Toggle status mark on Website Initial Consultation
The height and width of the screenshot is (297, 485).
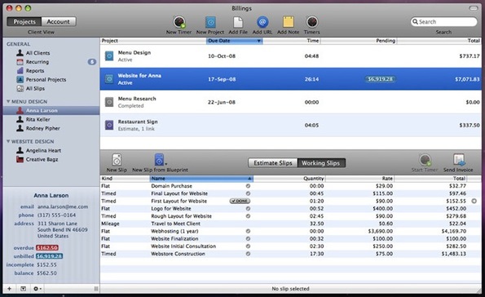tap(248, 246)
